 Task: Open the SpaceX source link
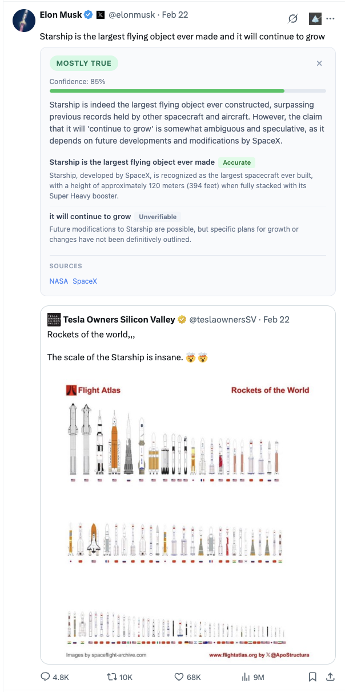pos(85,281)
